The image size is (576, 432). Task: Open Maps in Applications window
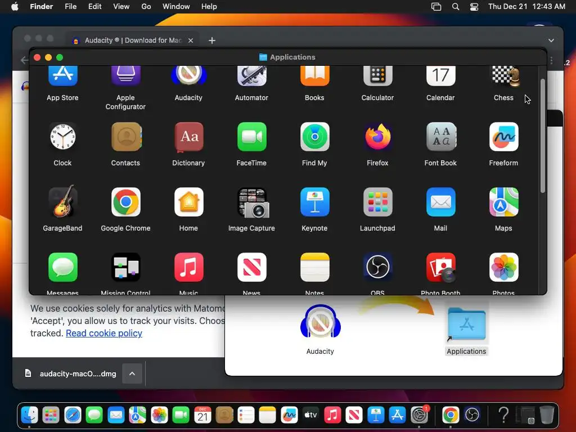tap(503, 202)
